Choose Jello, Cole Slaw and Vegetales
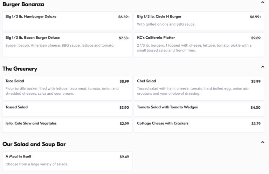The height and width of the screenshot is (174, 269). [x=67, y=125]
